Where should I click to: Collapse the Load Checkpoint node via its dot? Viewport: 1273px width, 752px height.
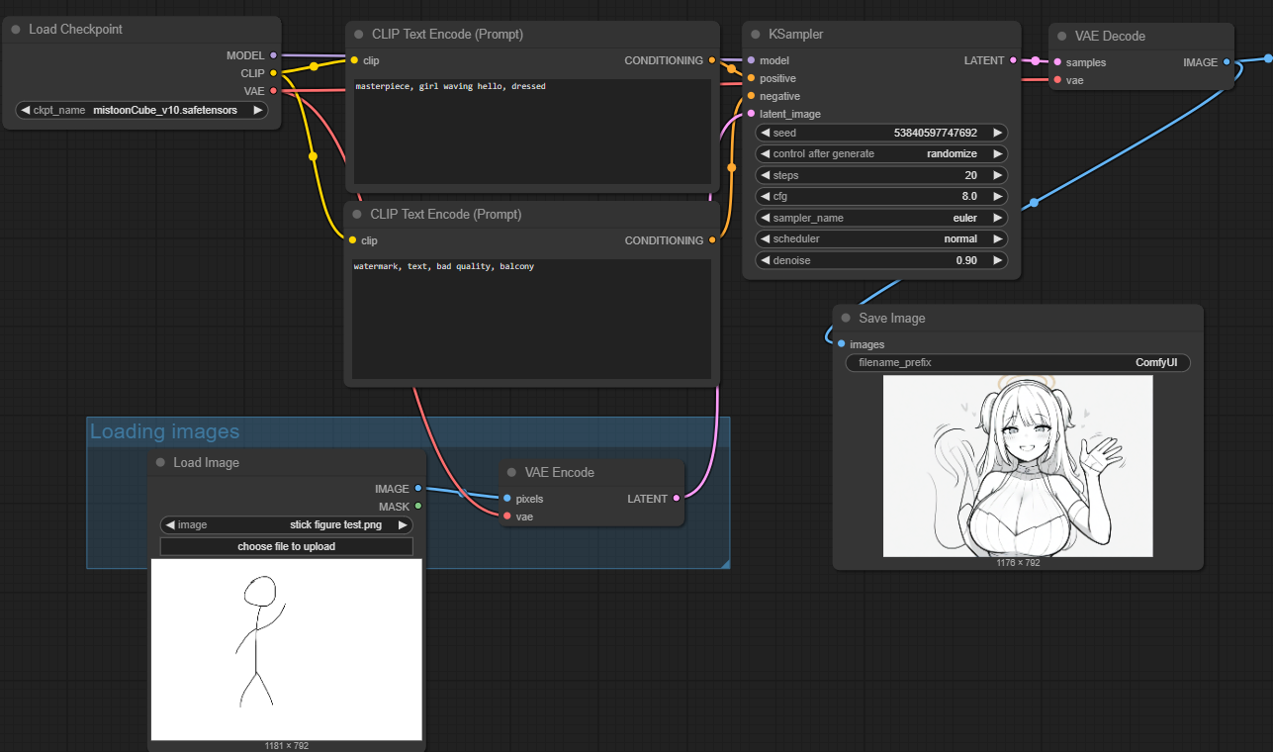click(16, 30)
